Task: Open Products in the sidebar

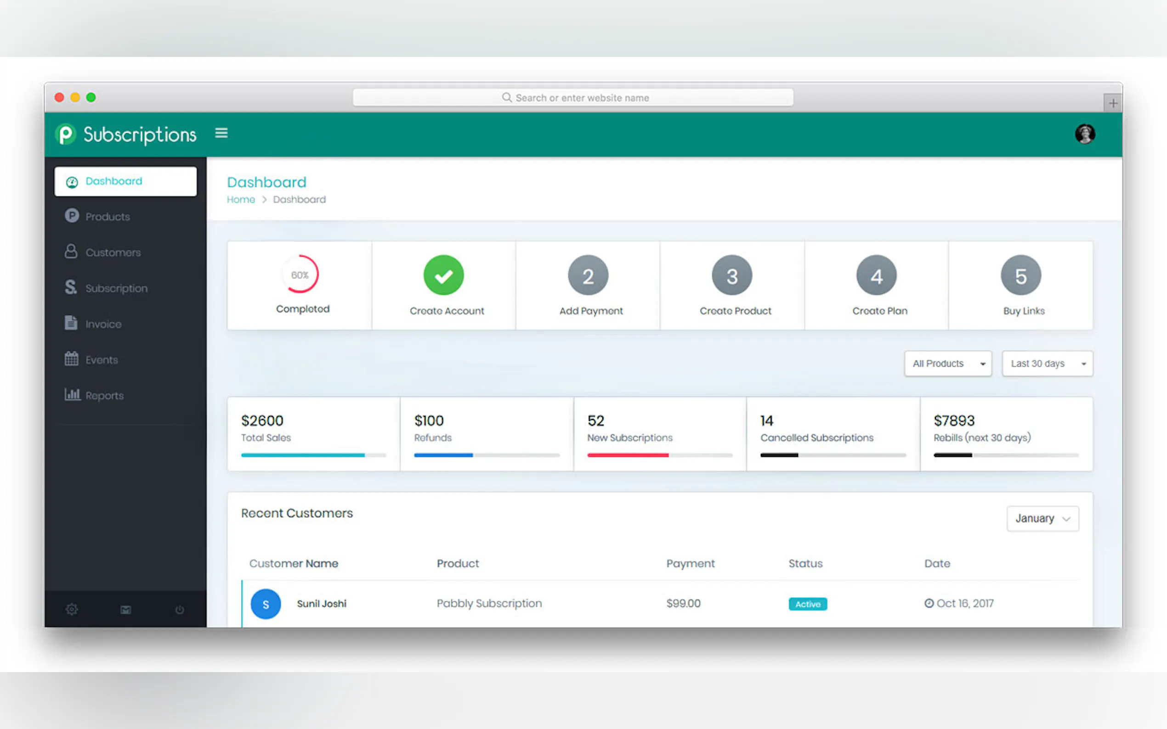Action: (x=107, y=217)
